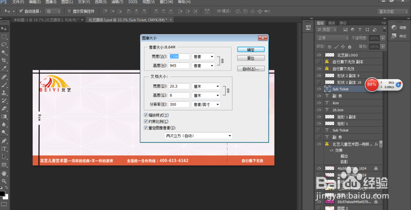Click the 自动(A)... button

[251, 68]
